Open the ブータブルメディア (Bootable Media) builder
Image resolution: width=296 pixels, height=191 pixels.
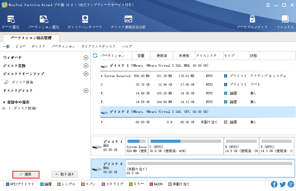(253, 22)
